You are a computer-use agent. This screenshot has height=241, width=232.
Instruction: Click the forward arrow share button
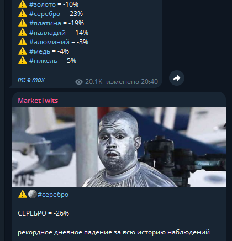tap(177, 78)
